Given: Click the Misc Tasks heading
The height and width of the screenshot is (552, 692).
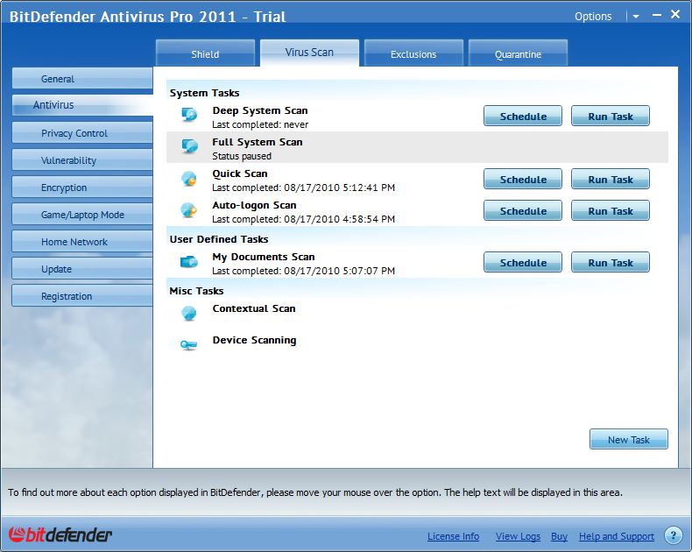Looking at the screenshot, I should (x=196, y=291).
